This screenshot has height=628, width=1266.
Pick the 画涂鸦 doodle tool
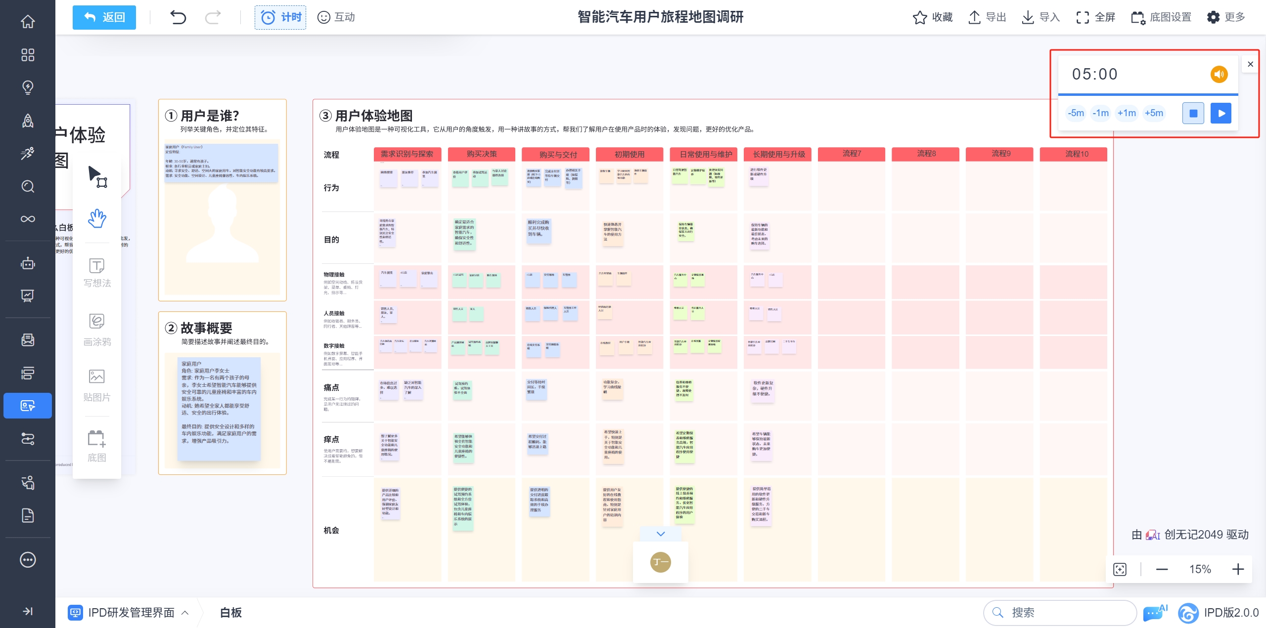(97, 330)
